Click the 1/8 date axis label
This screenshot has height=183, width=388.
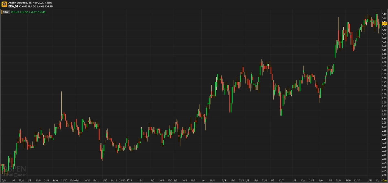click(x=294, y=180)
